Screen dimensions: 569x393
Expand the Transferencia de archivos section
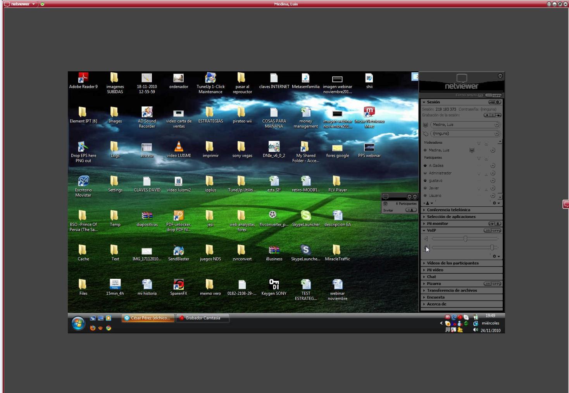pos(452,290)
